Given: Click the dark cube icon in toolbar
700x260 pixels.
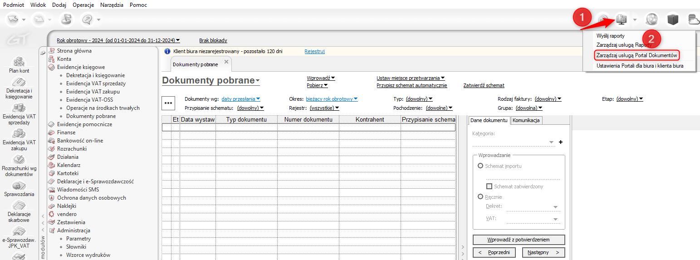Looking at the screenshot, I should (673, 20).
